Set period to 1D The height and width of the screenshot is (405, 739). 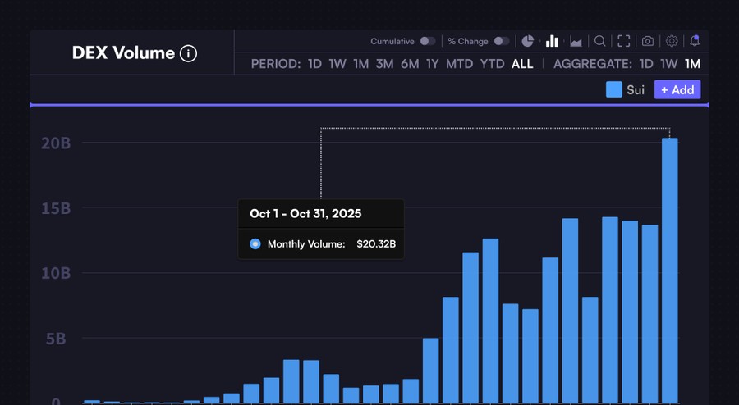[314, 64]
